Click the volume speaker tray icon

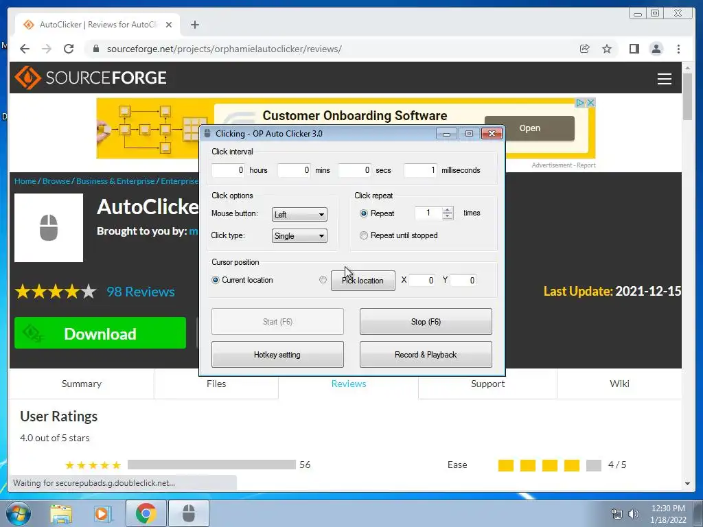coord(634,514)
